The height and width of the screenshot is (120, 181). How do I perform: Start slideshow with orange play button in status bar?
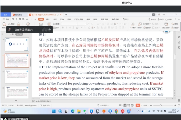[138, 105]
